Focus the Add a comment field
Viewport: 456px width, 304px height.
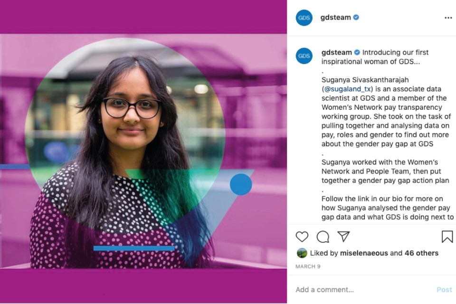click(x=363, y=290)
